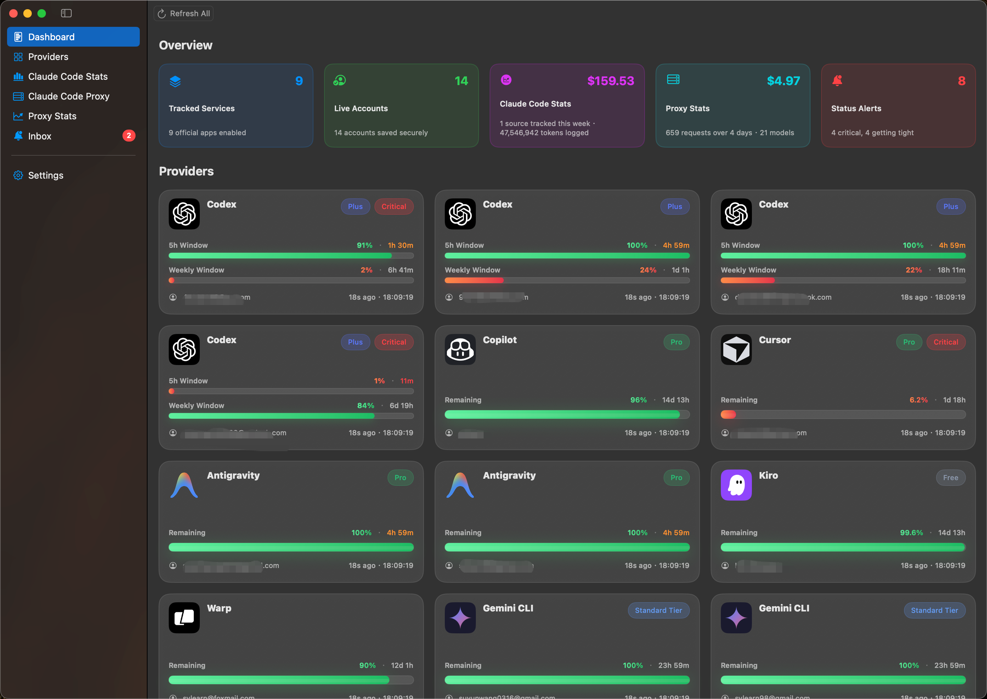
Task: Click the Status Alerts bell icon
Action: click(837, 80)
